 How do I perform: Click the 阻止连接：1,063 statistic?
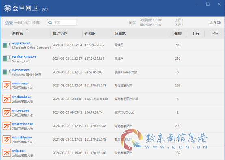click(151, 25)
